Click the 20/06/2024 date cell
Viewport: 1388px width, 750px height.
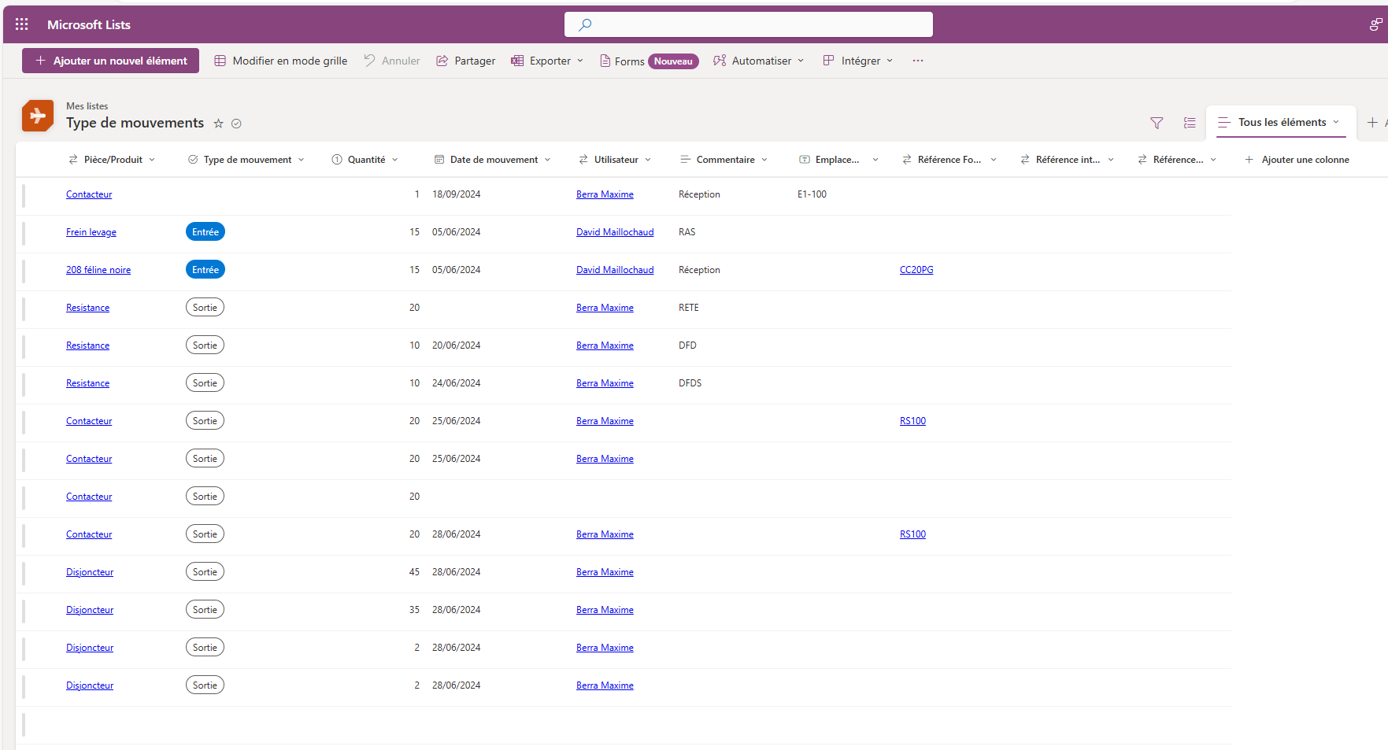456,345
